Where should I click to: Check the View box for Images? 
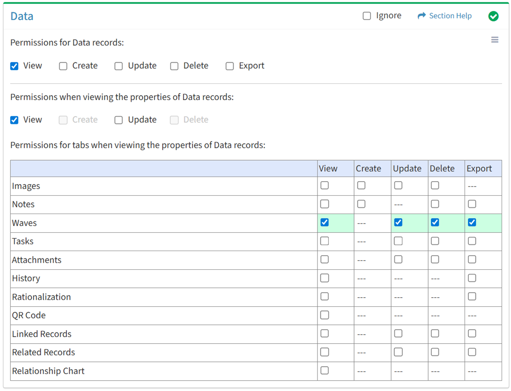pyautogui.click(x=325, y=185)
